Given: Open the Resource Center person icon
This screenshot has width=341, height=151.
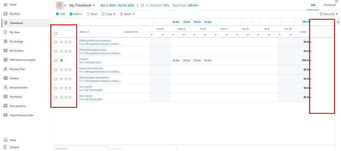Looking at the screenshot, I should pyautogui.click(x=6, y=87).
